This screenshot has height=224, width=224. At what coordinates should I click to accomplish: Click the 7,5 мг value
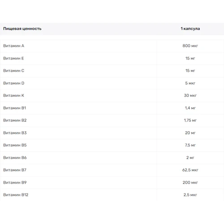190,145
